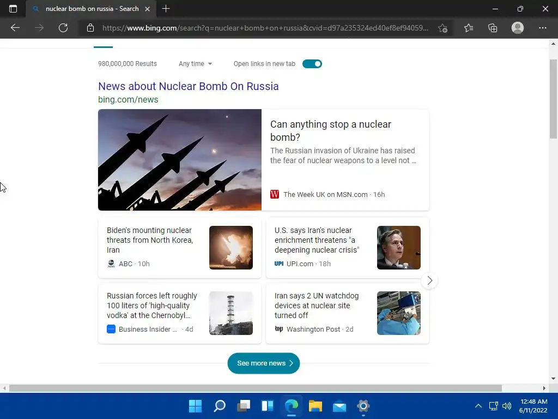This screenshot has height=419, width=558.
Task: Open U.S. says Iran's nuclear enrichment article
Action: point(317,240)
